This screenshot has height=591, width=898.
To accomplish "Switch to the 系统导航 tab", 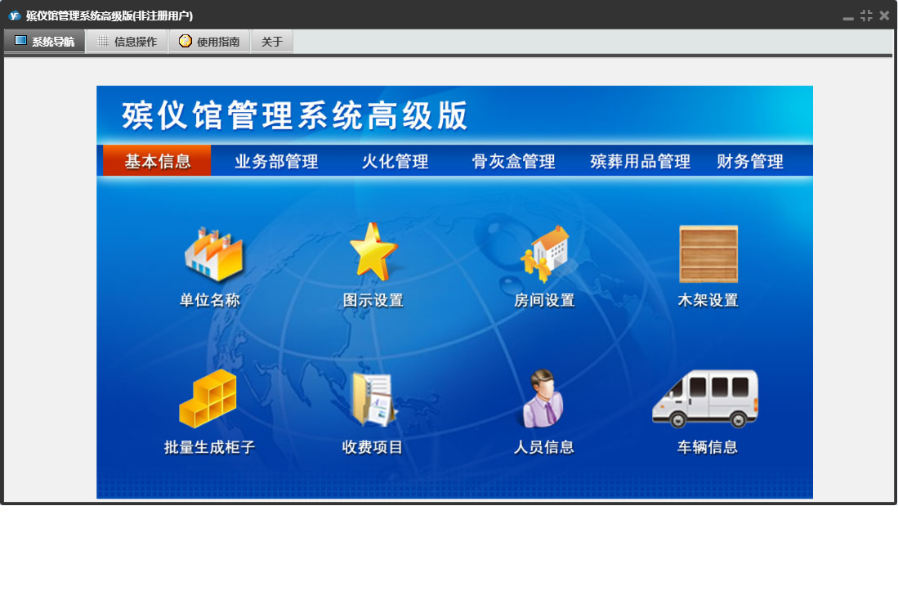I will (x=45, y=41).
